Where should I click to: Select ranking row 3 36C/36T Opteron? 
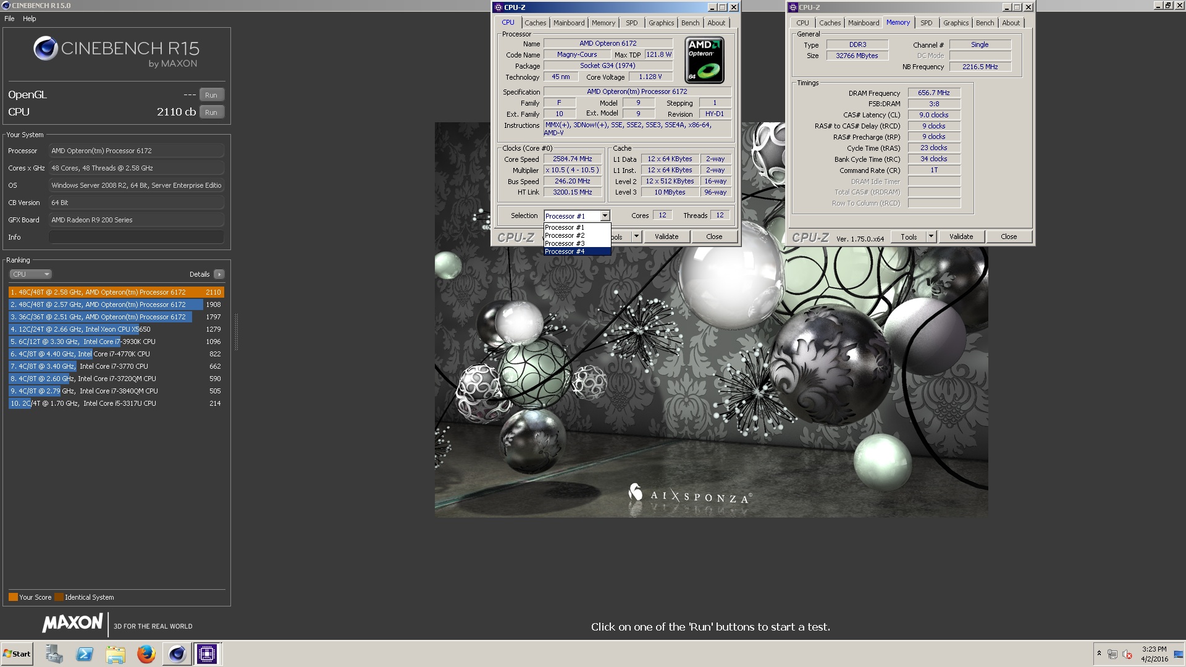[x=116, y=317]
